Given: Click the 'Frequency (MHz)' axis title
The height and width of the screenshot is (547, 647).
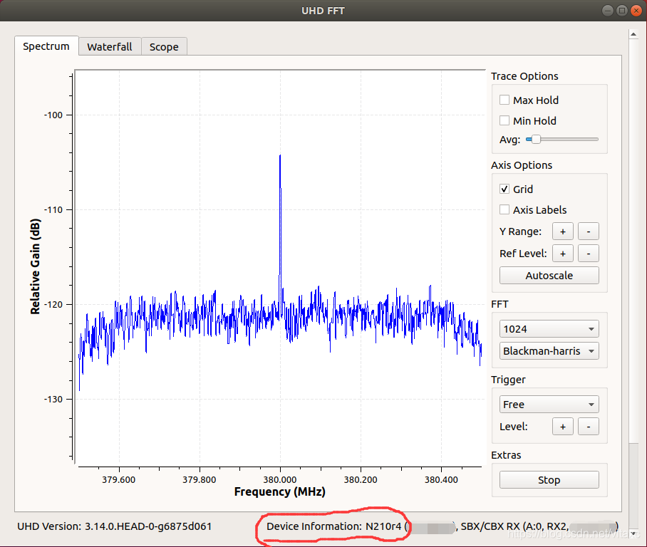Looking at the screenshot, I should 280,491.
